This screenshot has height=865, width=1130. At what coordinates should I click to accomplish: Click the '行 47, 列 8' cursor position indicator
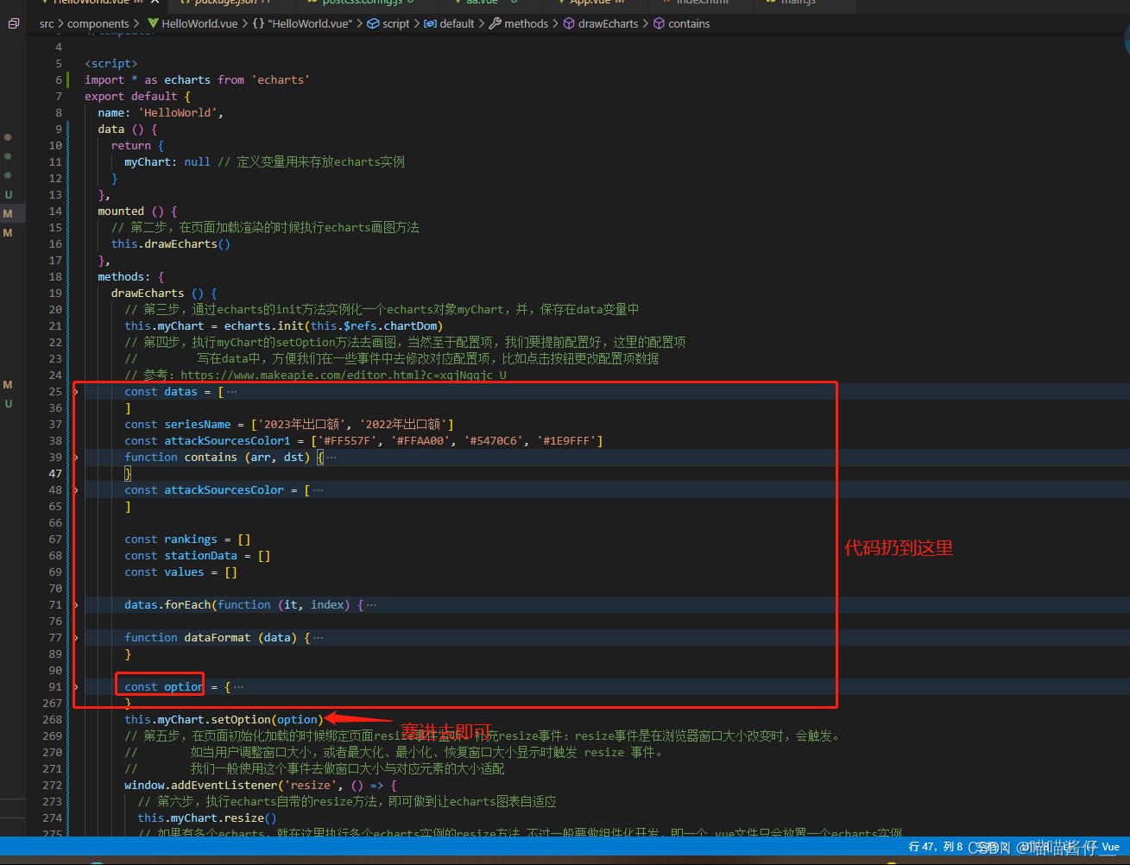point(935,847)
